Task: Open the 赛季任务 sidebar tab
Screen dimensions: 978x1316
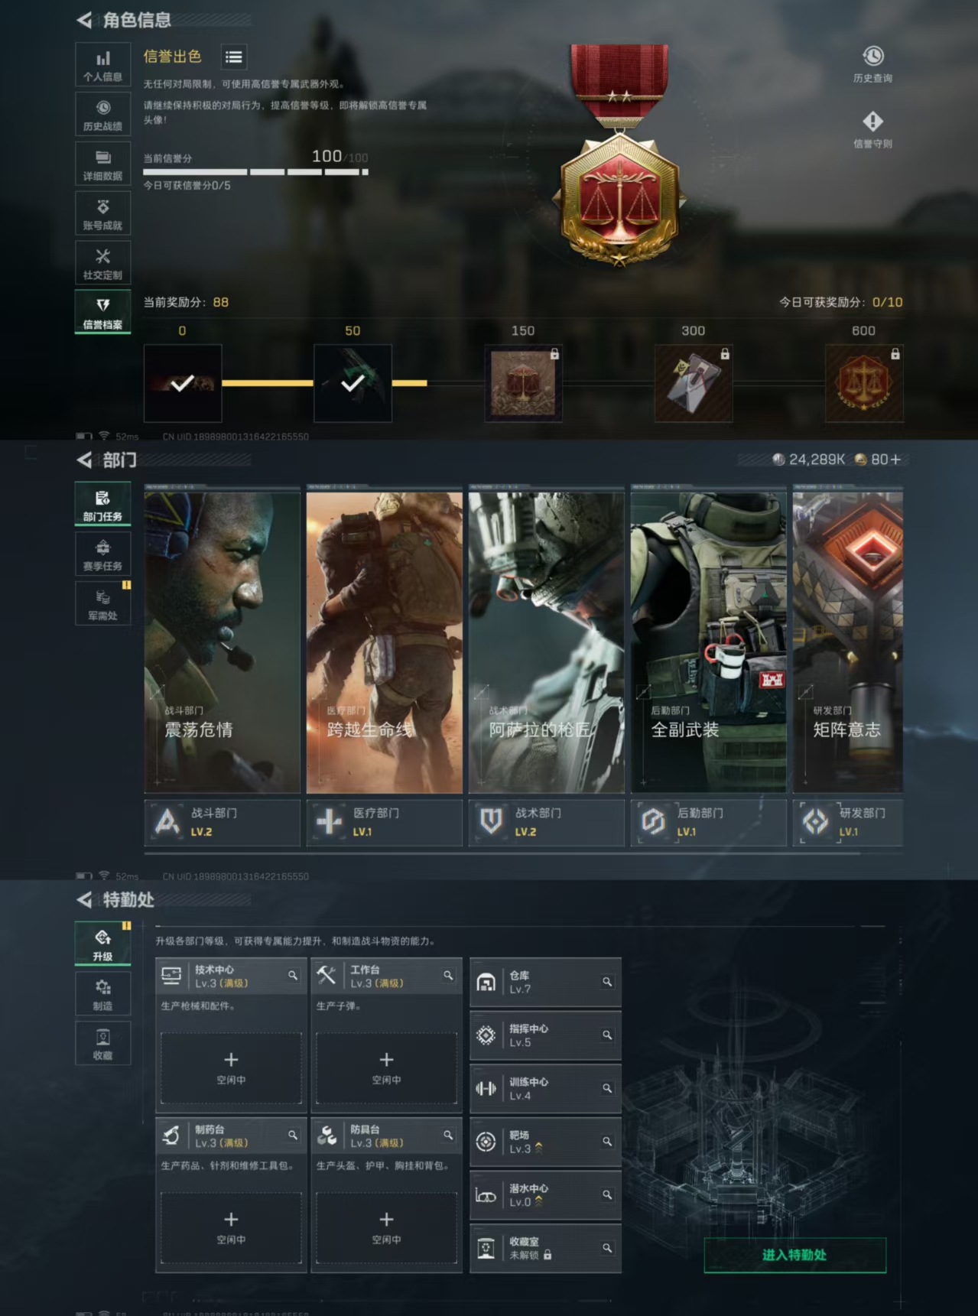Action: click(x=102, y=554)
